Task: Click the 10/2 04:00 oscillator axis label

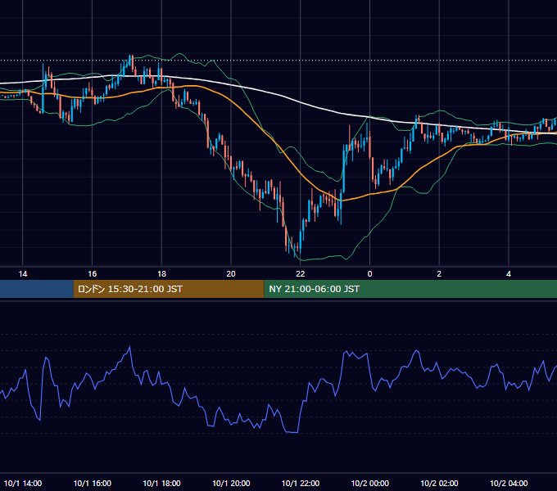Action: coord(509,483)
